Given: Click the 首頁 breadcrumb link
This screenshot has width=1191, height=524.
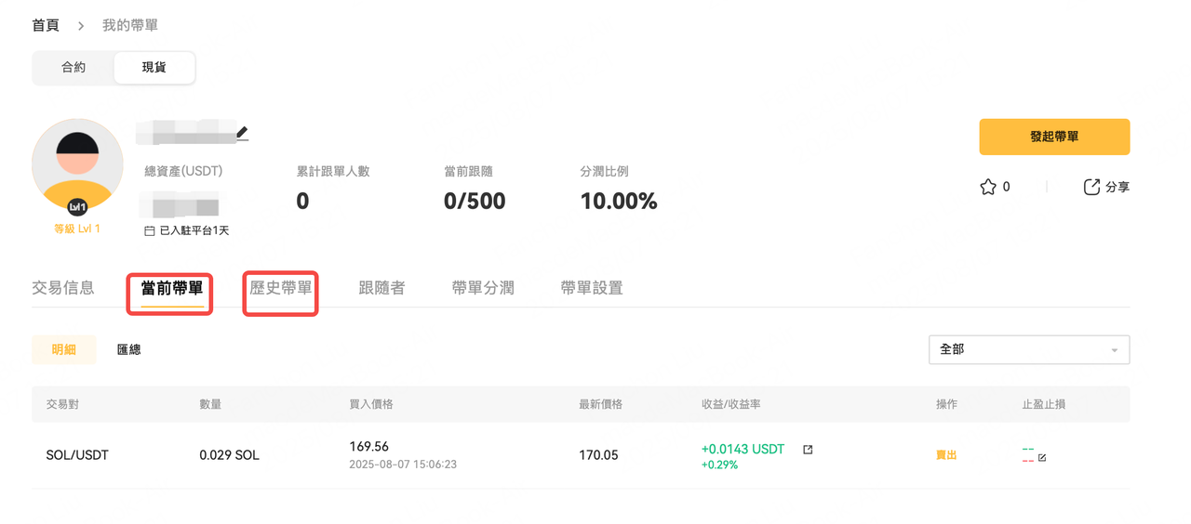Looking at the screenshot, I should tap(46, 25).
